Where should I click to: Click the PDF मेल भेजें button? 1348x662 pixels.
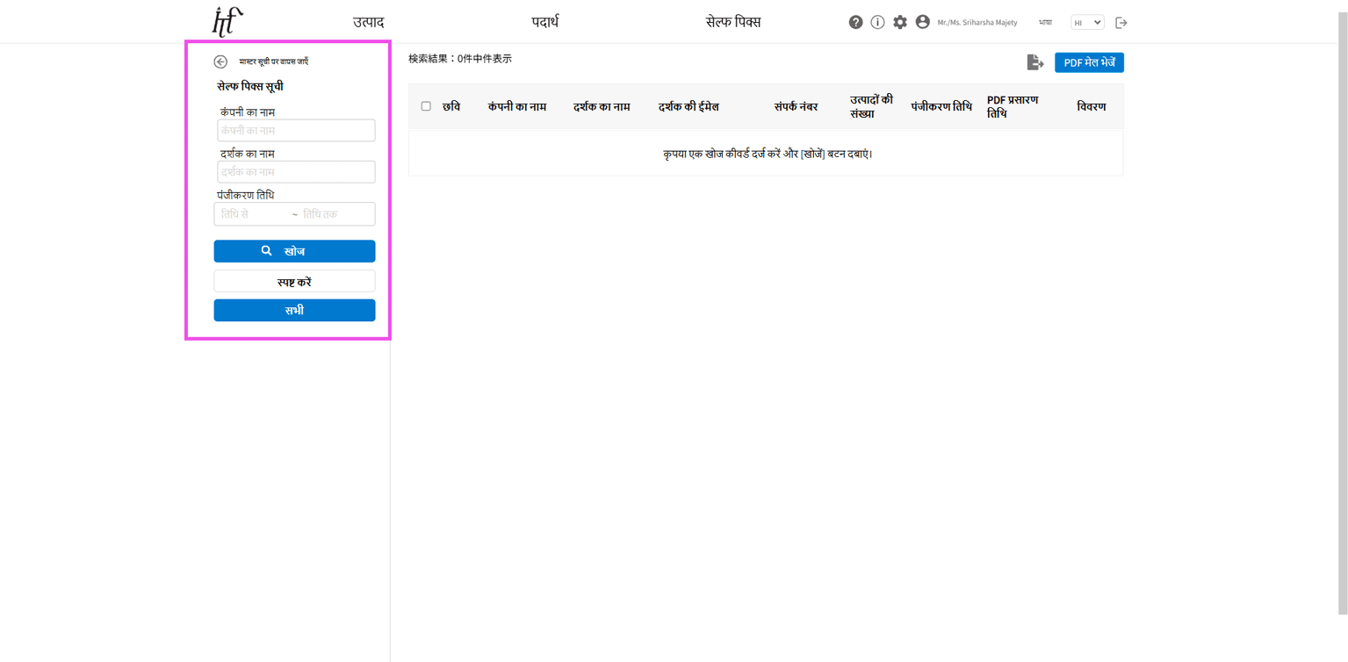pos(1089,62)
